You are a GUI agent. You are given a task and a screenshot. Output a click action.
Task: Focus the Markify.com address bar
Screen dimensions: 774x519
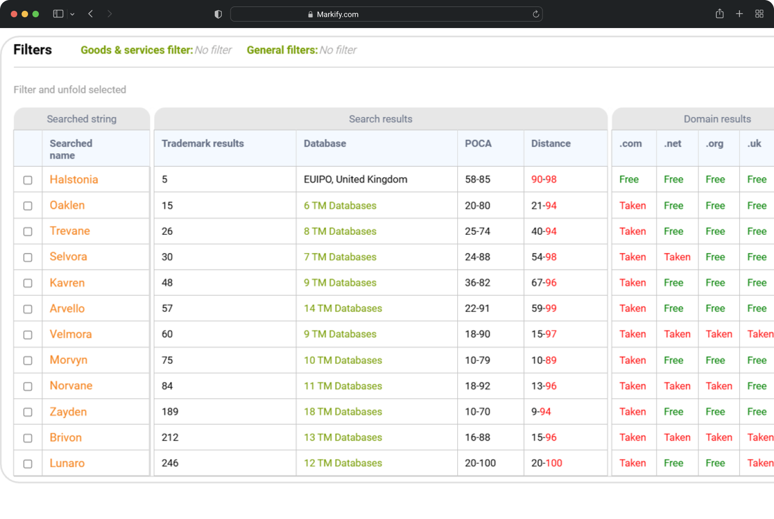386,14
